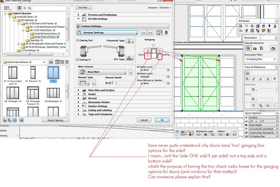
Task: Open the Construction Documents quick option
Action: click(x=263, y=133)
